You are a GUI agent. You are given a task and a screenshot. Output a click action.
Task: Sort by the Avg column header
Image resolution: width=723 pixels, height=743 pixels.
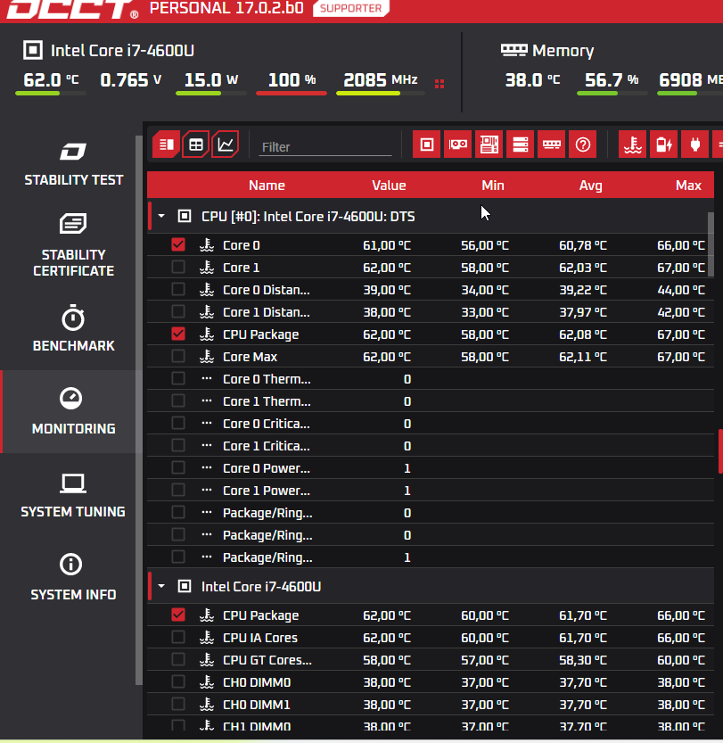[590, 186]
